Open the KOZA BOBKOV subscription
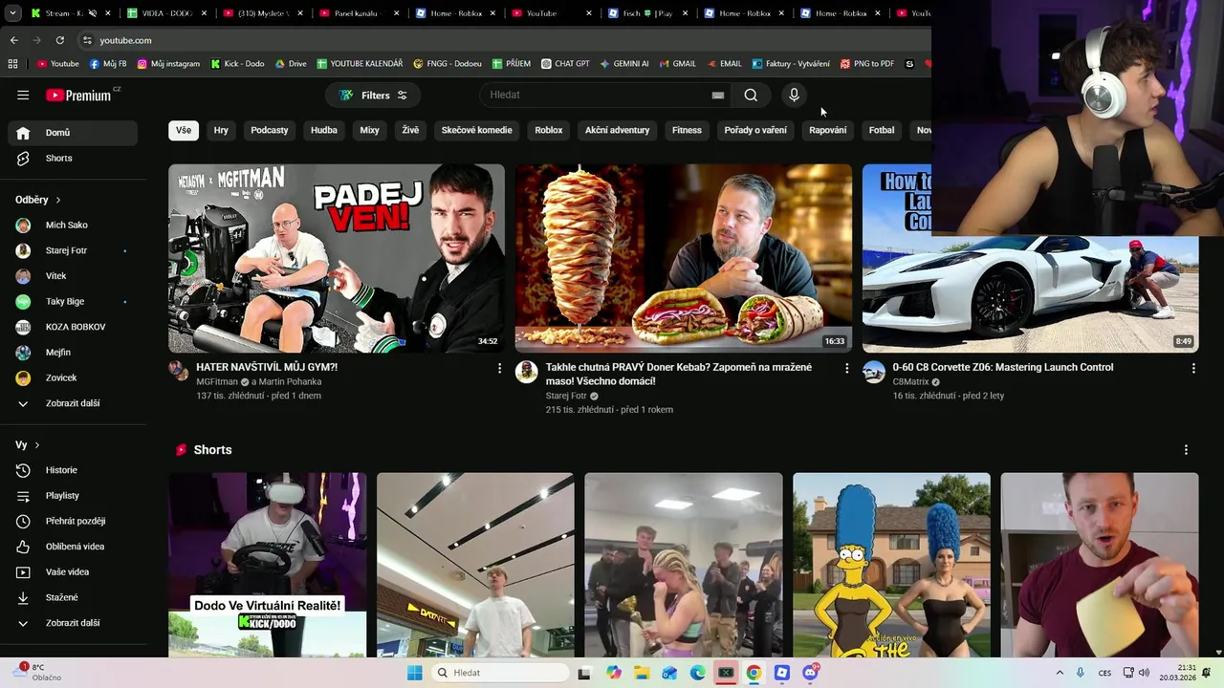1224x688 pixels. tap(73, 327)
